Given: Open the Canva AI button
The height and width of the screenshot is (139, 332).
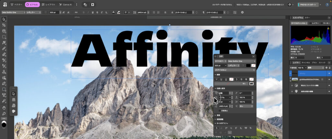Looking at the screenshot, I should click(x=65, y=5).
